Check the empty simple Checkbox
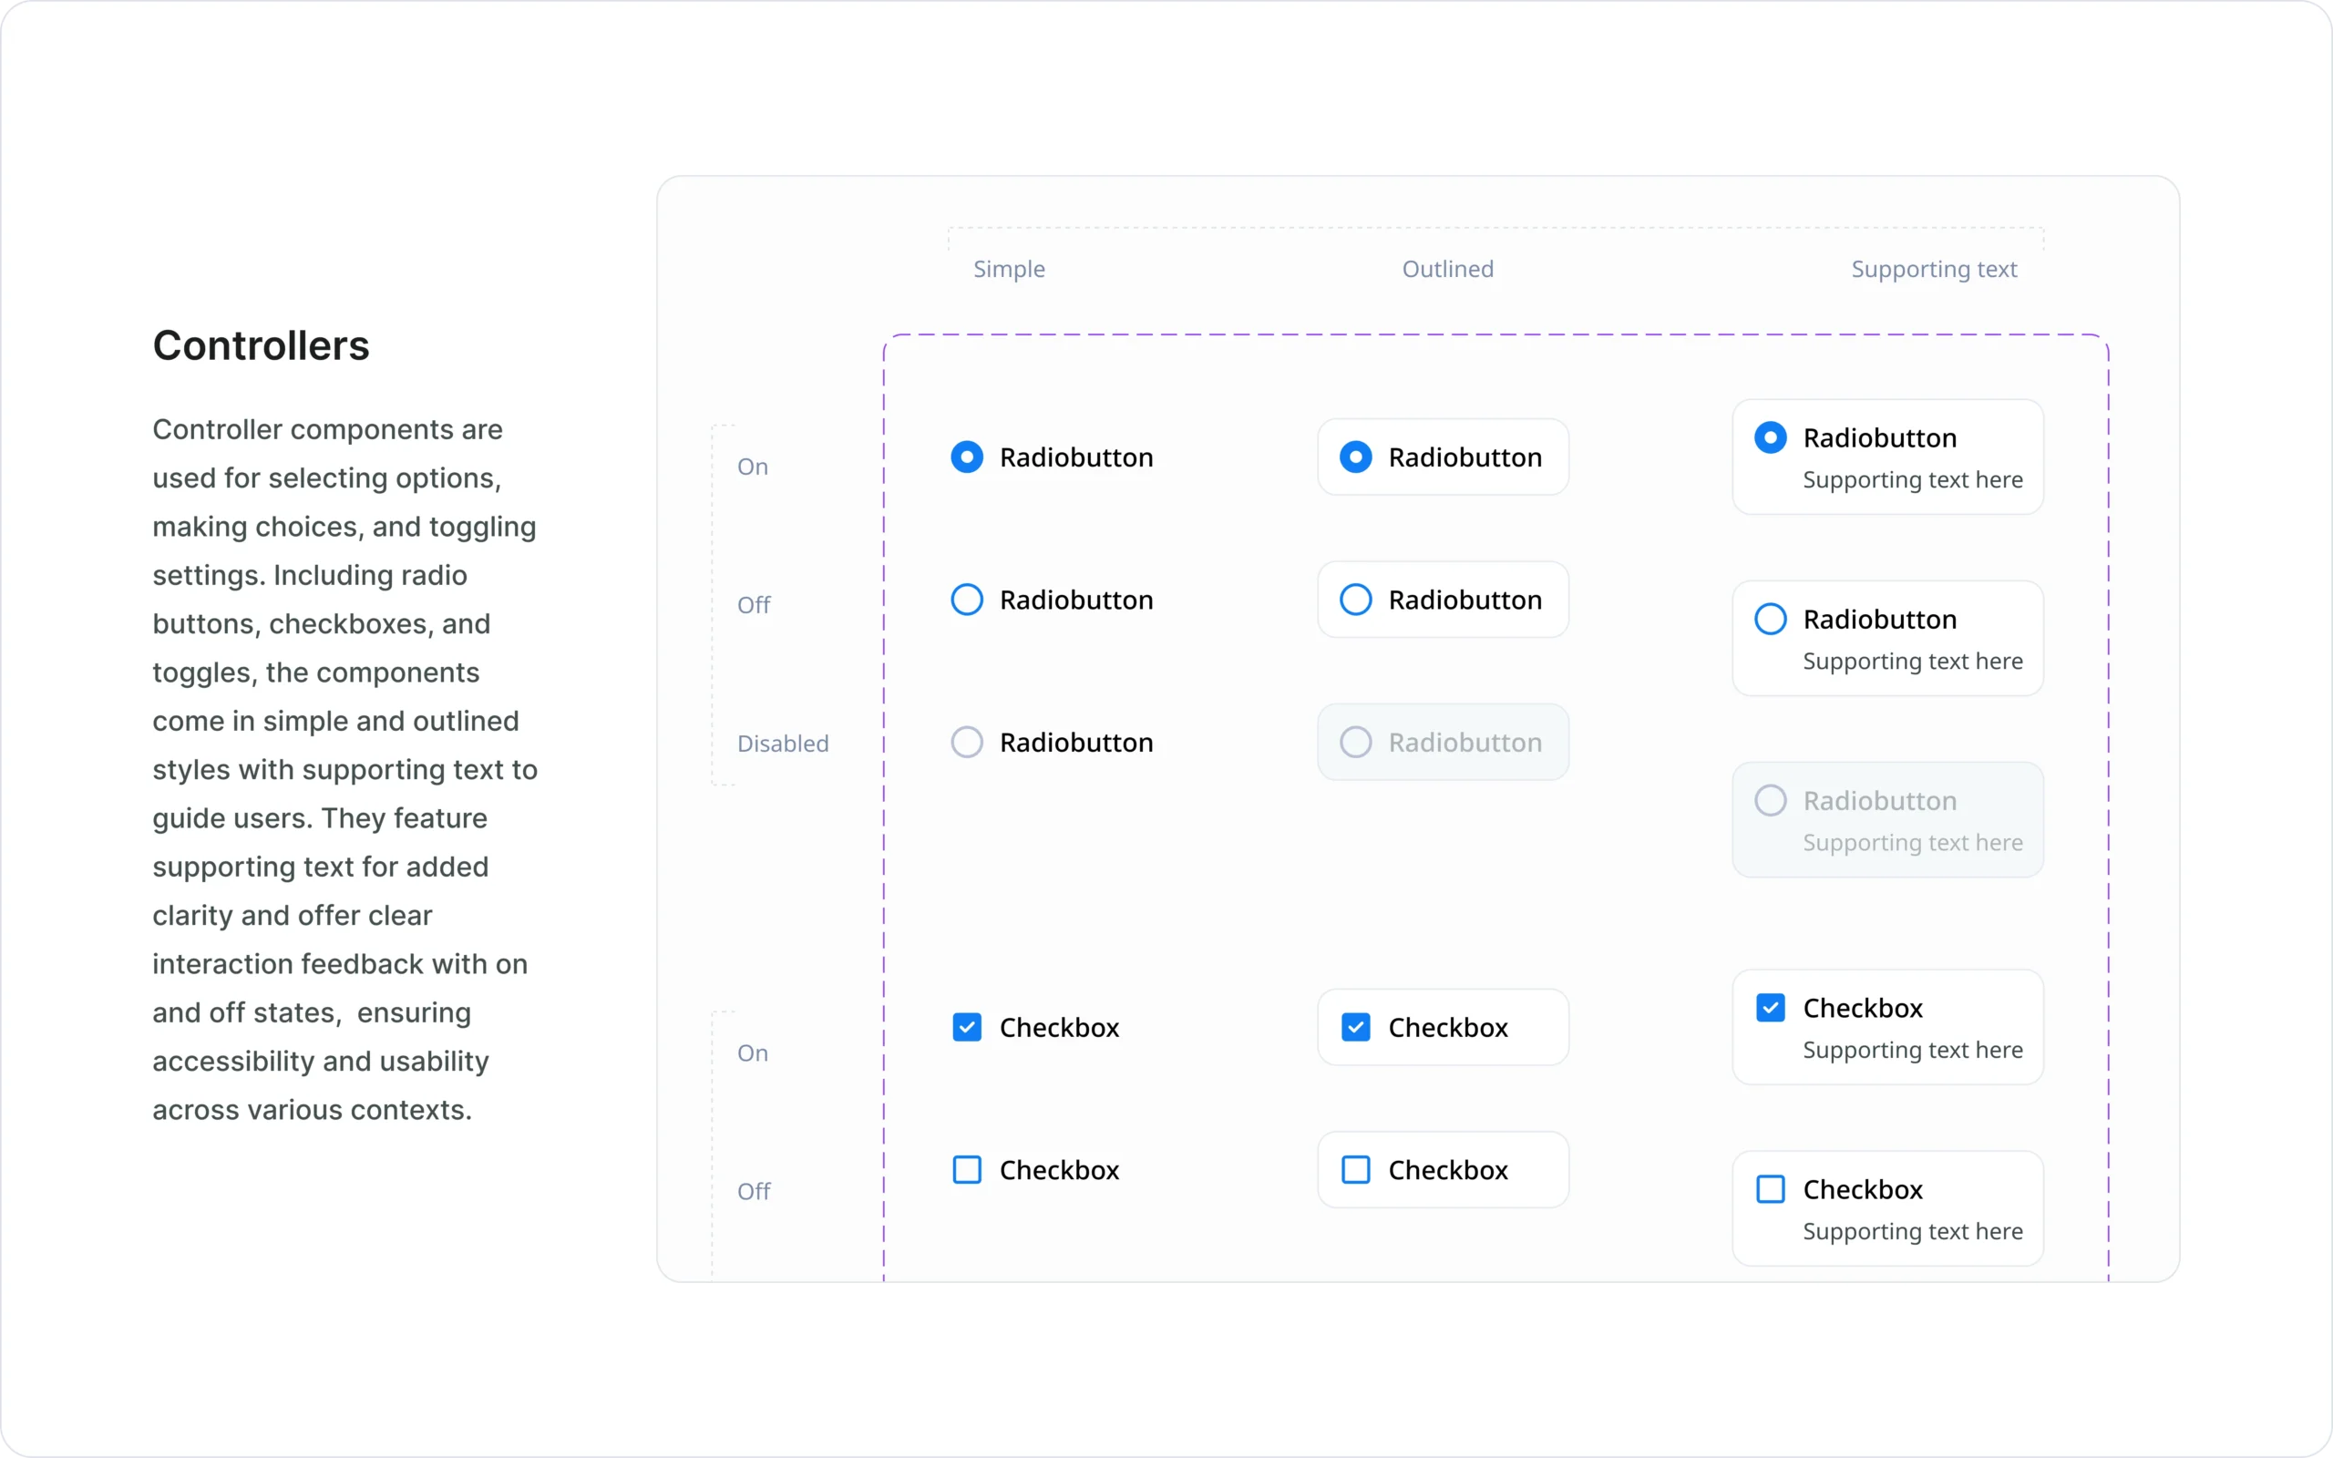2333x1458 pixels. click(x=967, y=1169)
